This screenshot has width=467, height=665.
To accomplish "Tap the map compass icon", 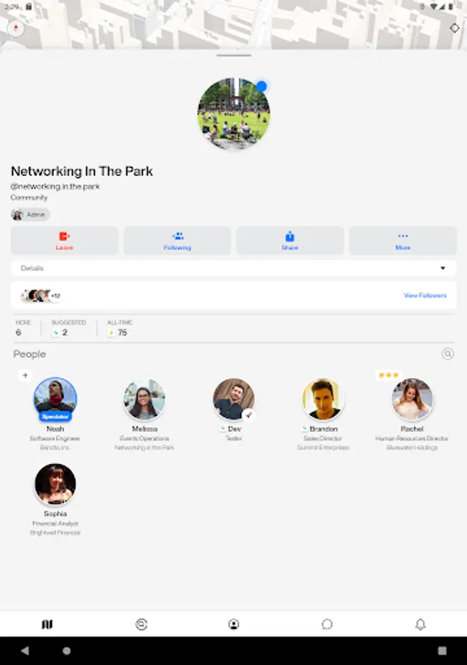I will (16, 29).
